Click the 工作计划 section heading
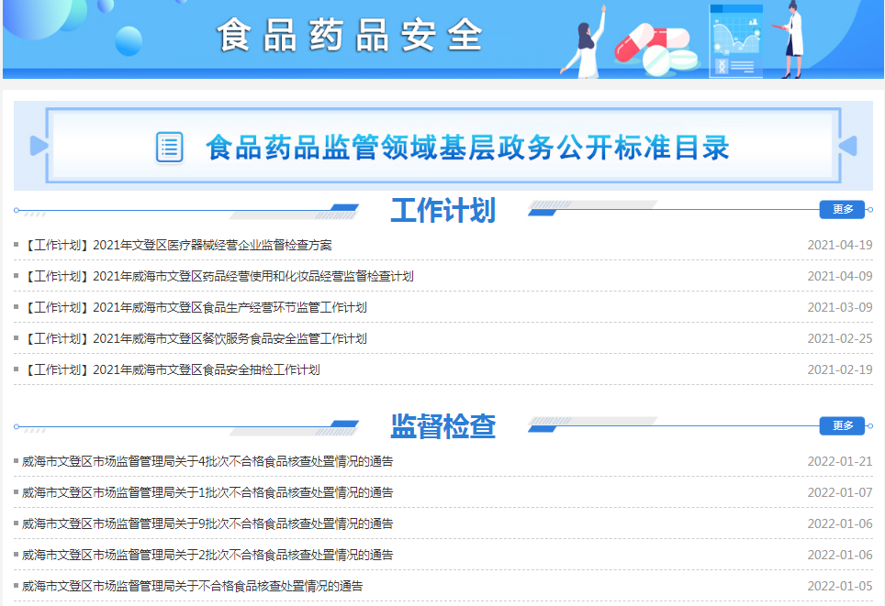 click(442, 210)
